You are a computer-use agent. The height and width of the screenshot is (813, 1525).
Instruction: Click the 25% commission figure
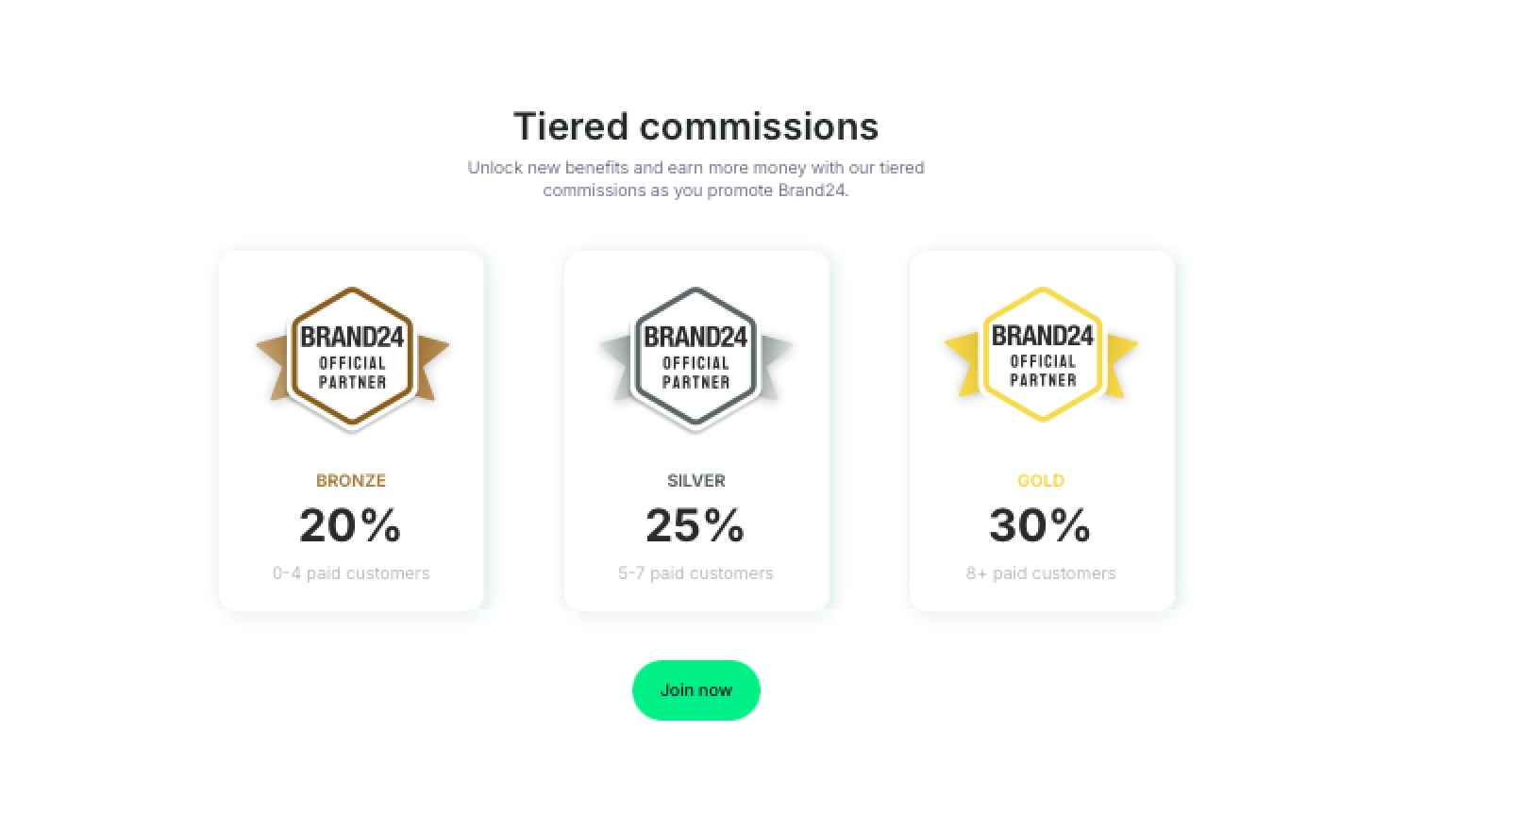coord(695,525)
